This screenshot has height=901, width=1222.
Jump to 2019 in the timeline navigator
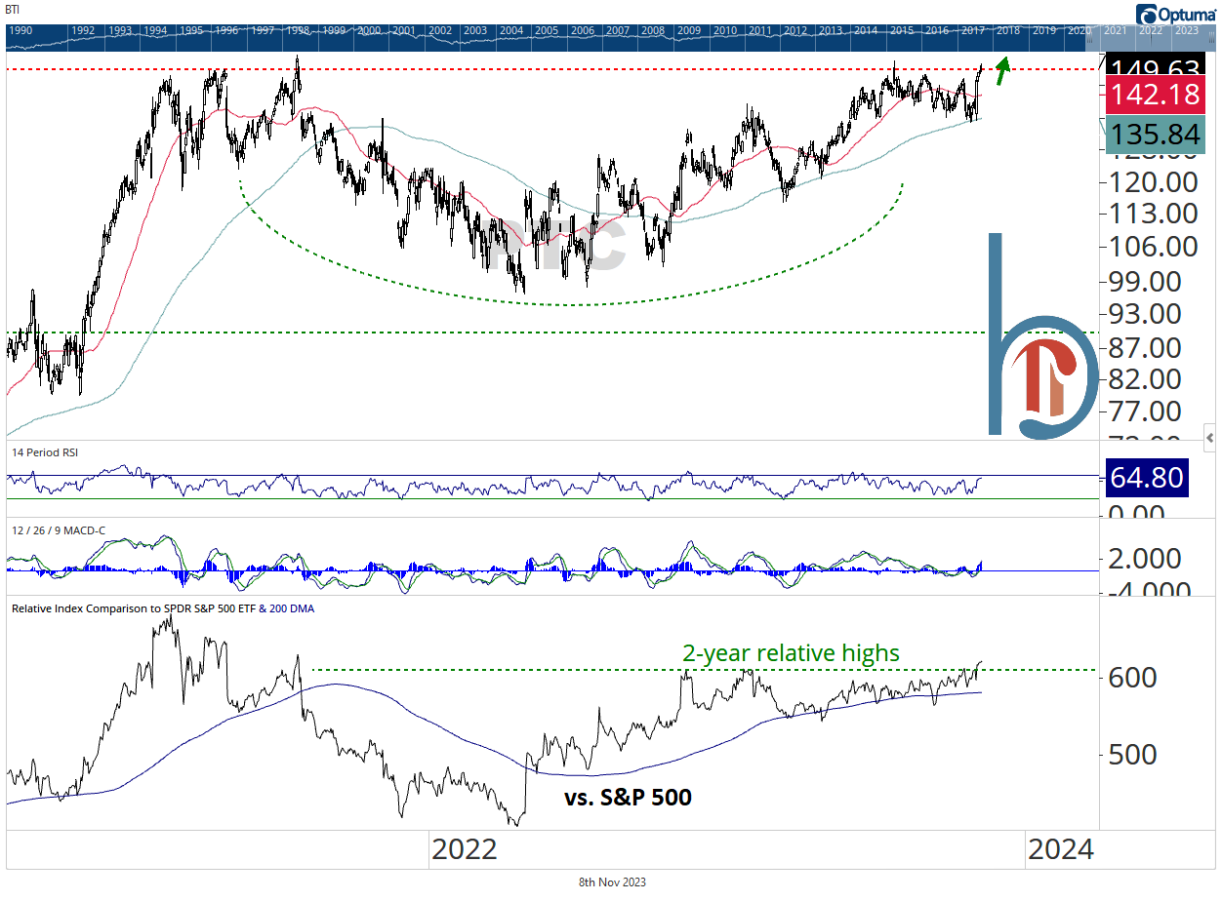click(1044, 31)
